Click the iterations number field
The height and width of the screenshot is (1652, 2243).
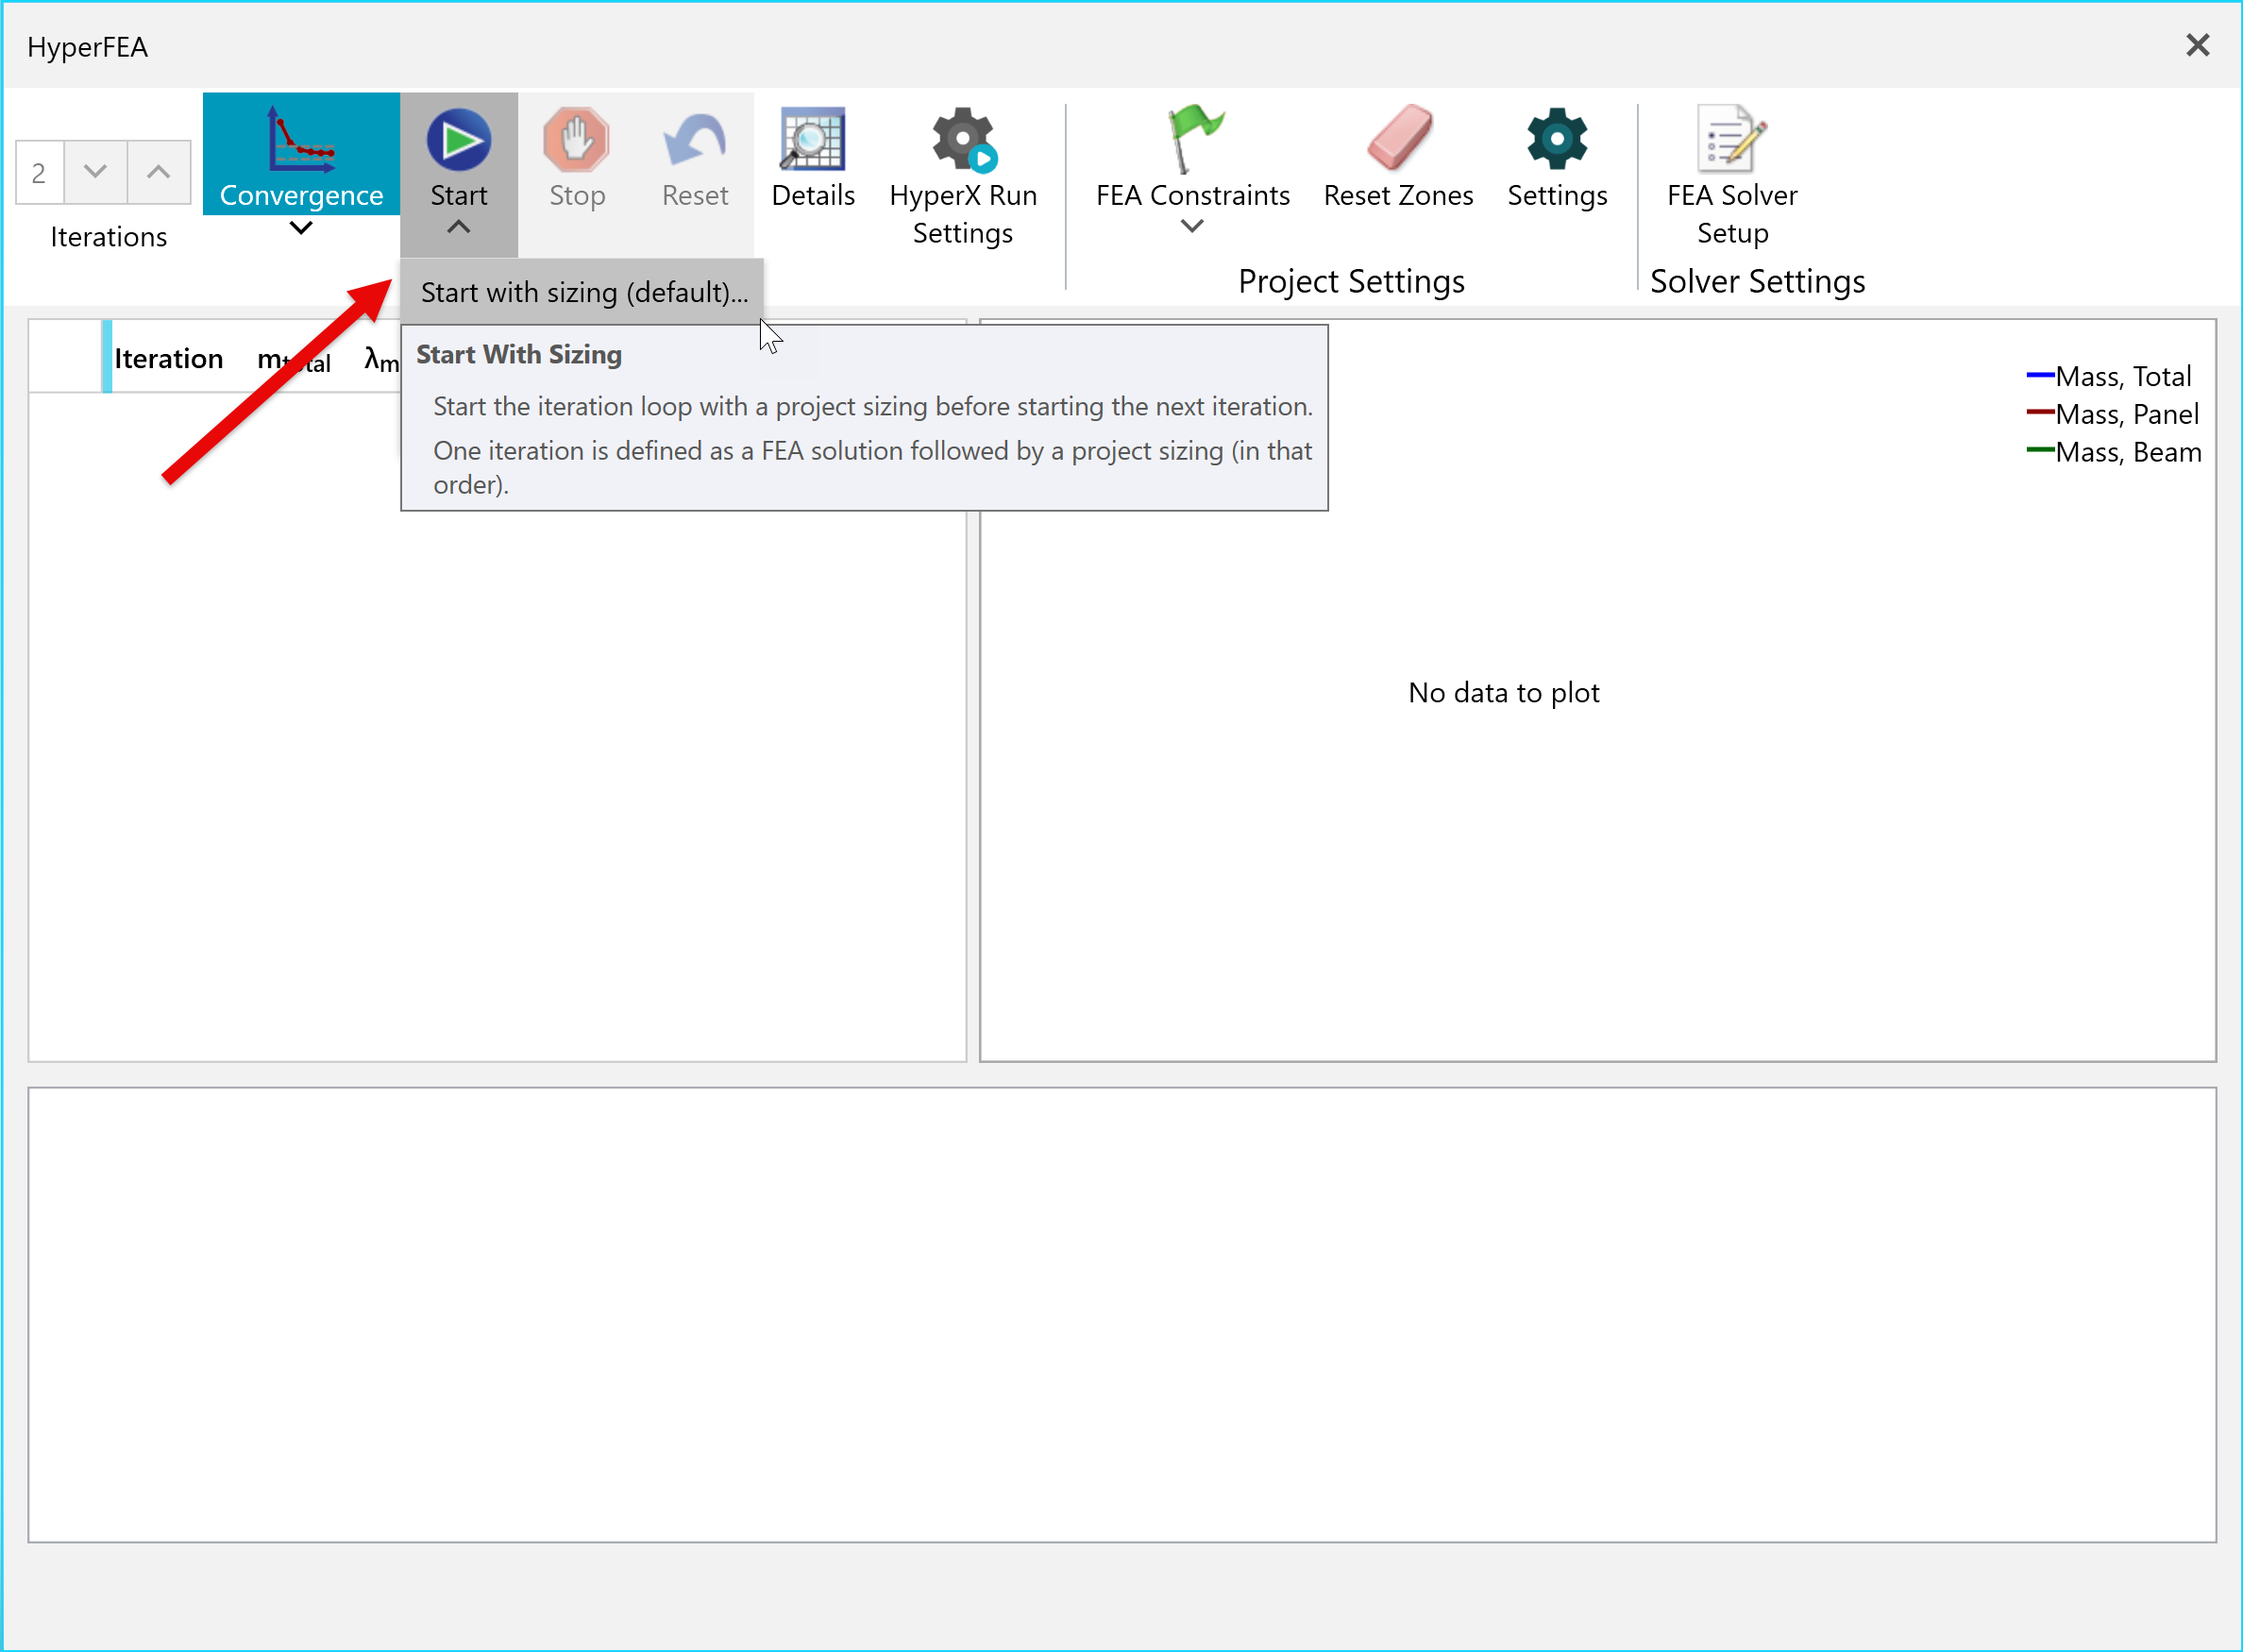tap(40, 172)
